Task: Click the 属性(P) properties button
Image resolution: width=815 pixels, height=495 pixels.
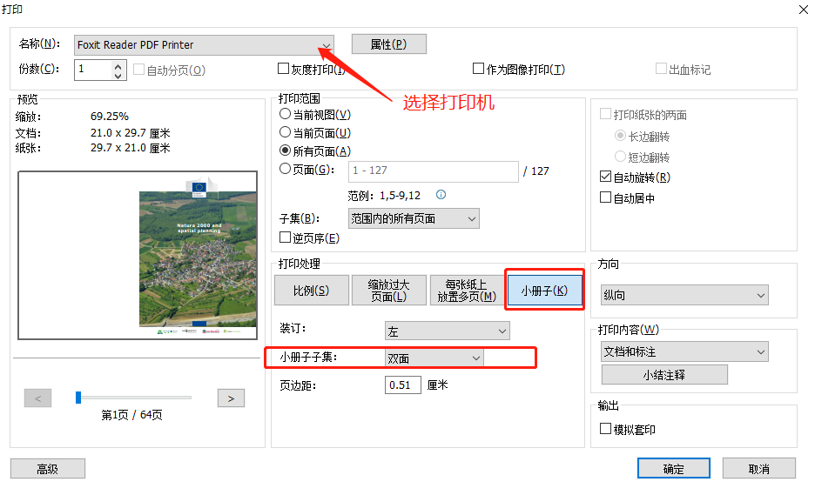Action: click(389, 44)
